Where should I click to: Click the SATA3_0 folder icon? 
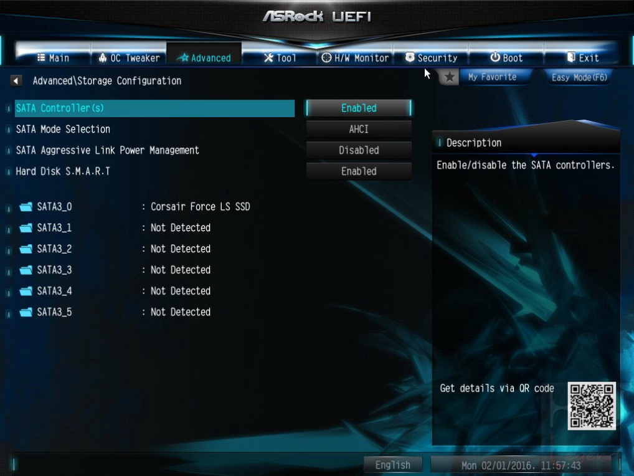coord(26,207)
